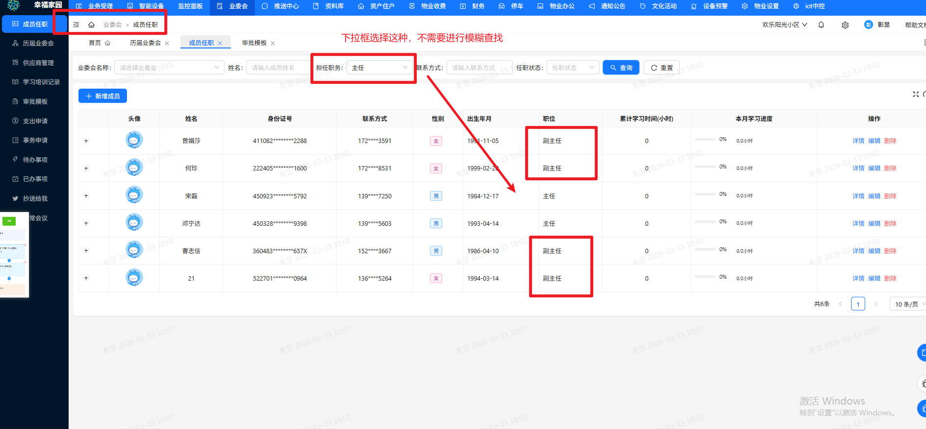Expand the row for 曾娟莎

86,141
